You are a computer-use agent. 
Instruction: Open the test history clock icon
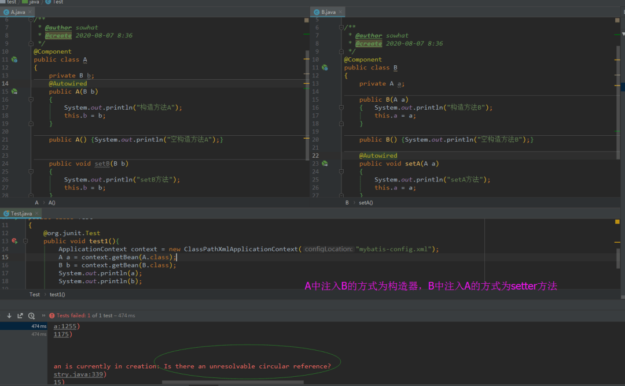[31, 316]
